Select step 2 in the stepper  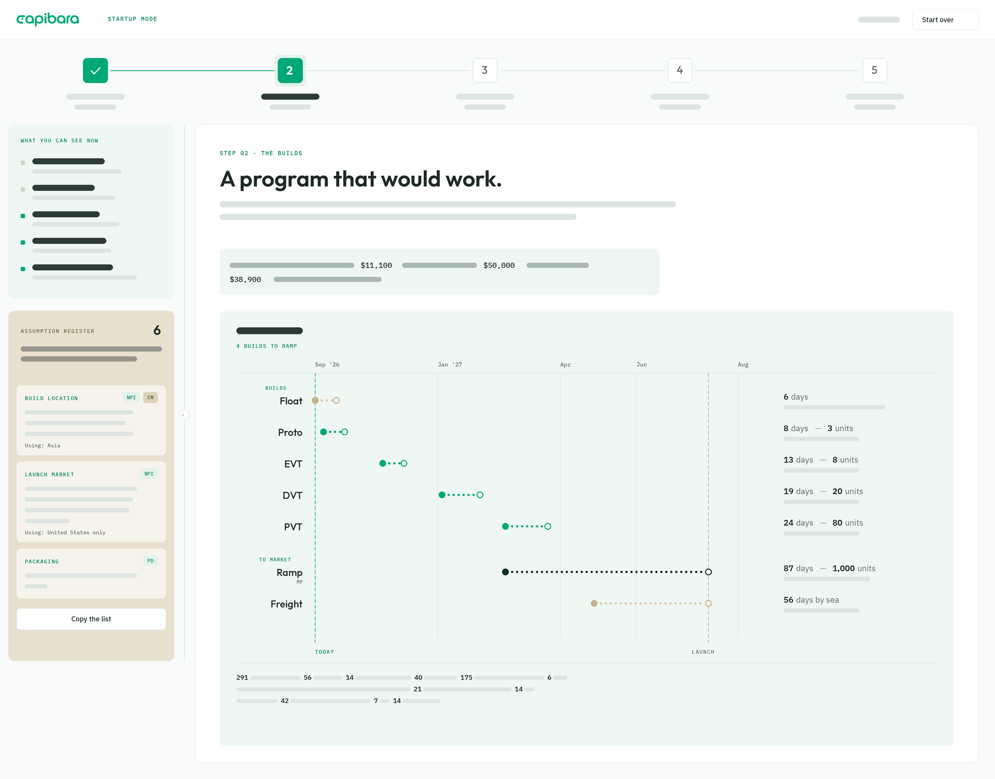[x=290, y=70]
